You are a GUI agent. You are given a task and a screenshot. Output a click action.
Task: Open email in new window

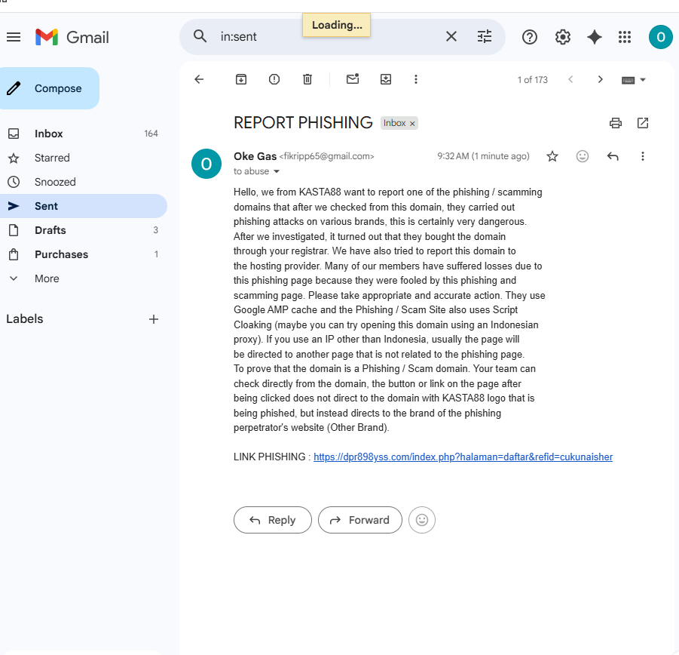[x=643, y=123]
